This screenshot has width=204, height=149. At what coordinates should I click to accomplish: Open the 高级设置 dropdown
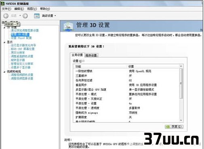tap(49, 16)
